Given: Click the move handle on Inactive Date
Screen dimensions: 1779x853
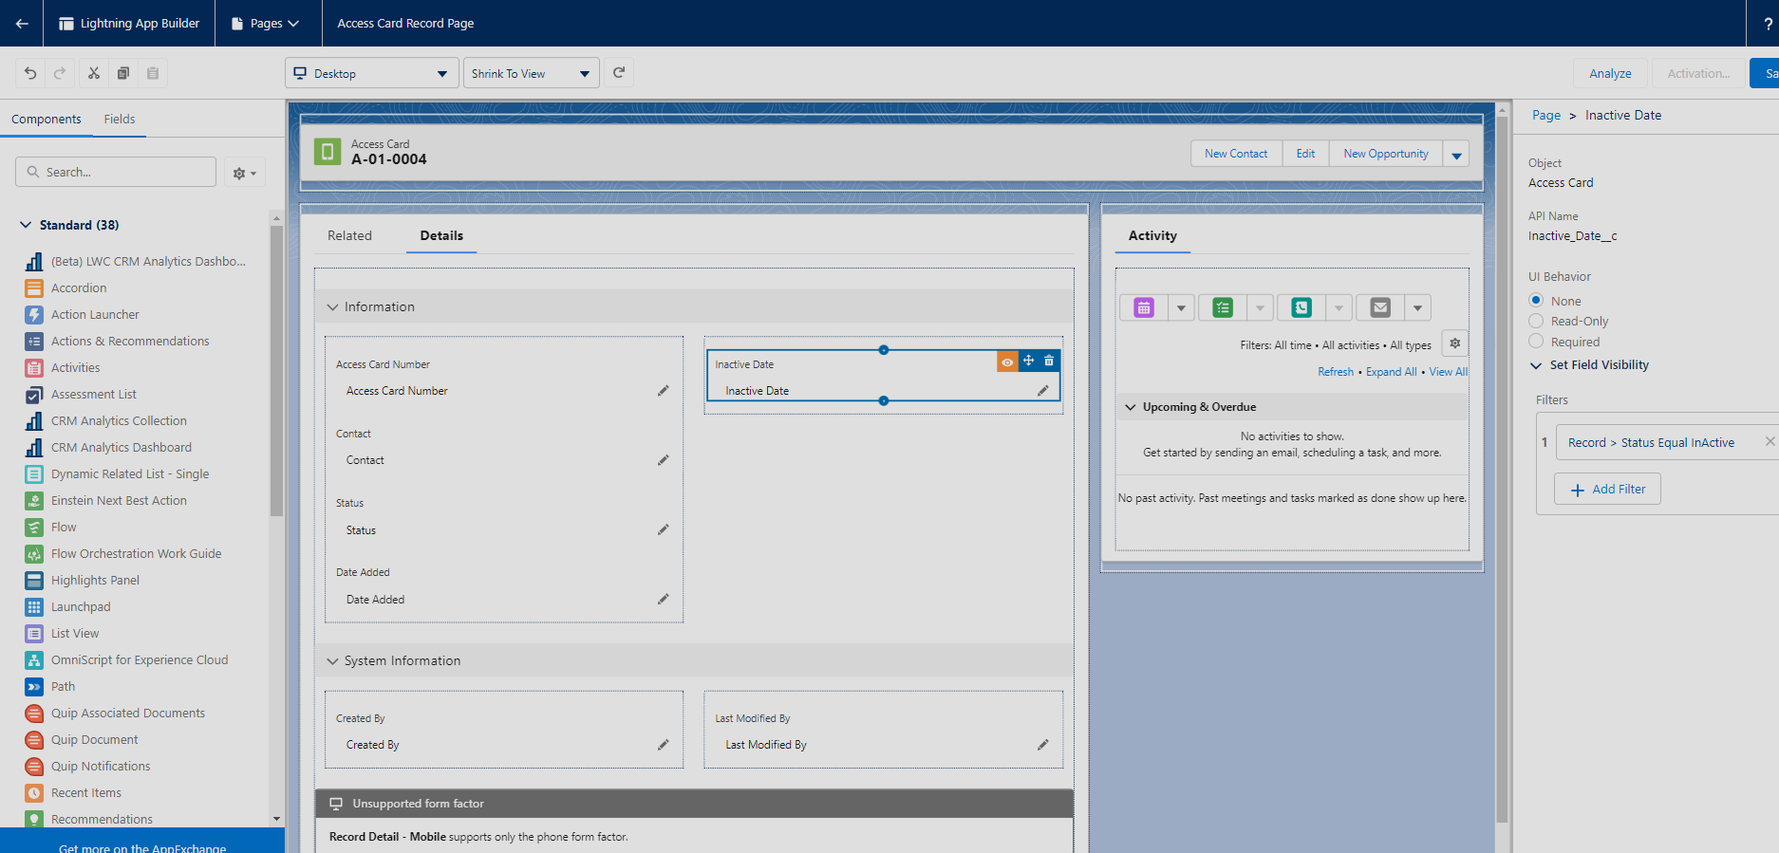Looking at the screenshot, I should pyautogui.click(x=1028, y=361).
